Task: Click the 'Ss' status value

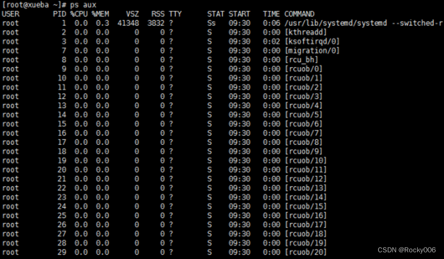Action: [211, 23]
